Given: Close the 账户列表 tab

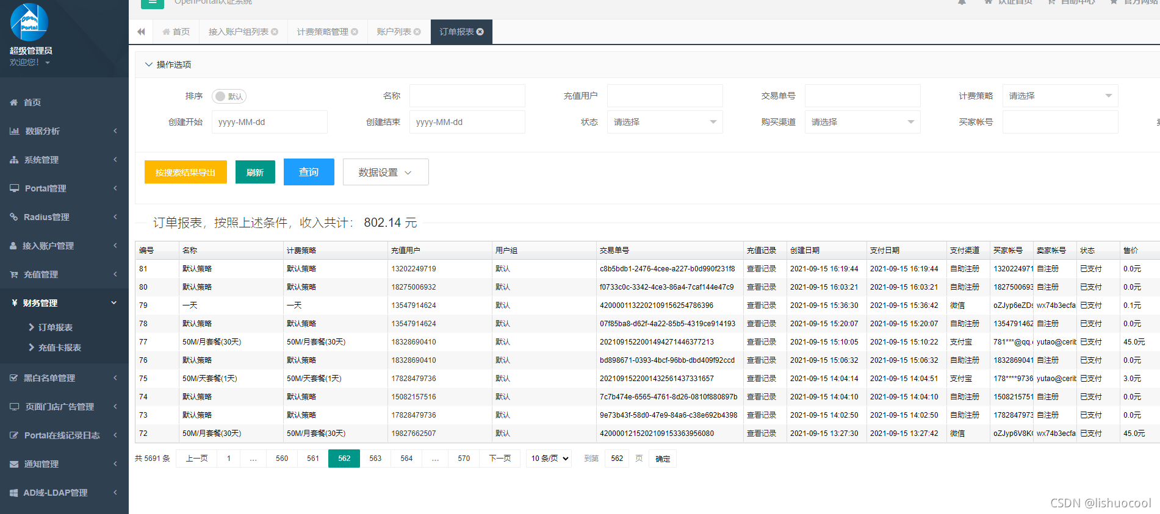Looking at the screenshot, I should (x=417, y=32).
